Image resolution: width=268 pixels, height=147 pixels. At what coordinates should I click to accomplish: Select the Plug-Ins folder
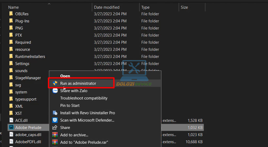(22, 21)
